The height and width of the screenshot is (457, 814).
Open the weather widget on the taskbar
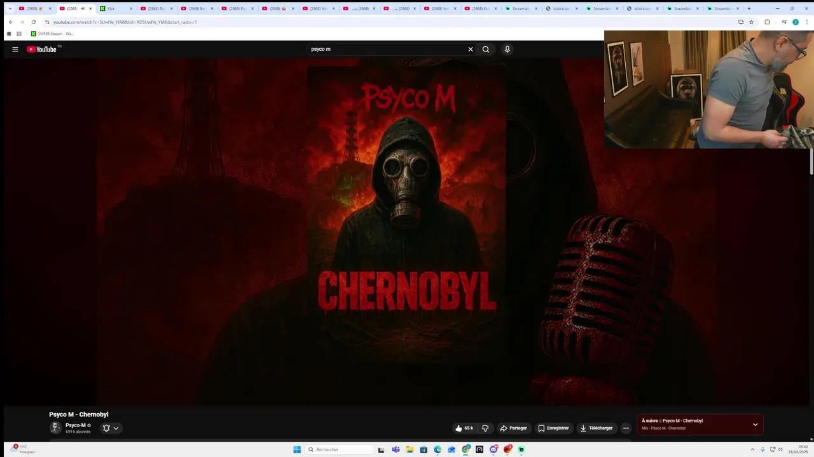(x=22, y=449)
